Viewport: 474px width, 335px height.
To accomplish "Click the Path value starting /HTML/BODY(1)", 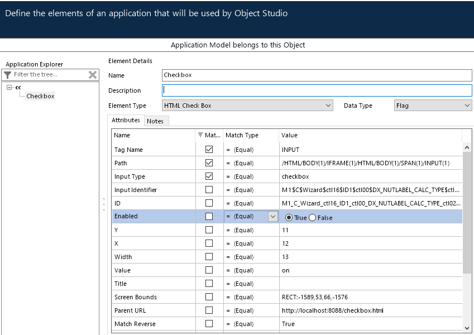I will tap(366, 163).
